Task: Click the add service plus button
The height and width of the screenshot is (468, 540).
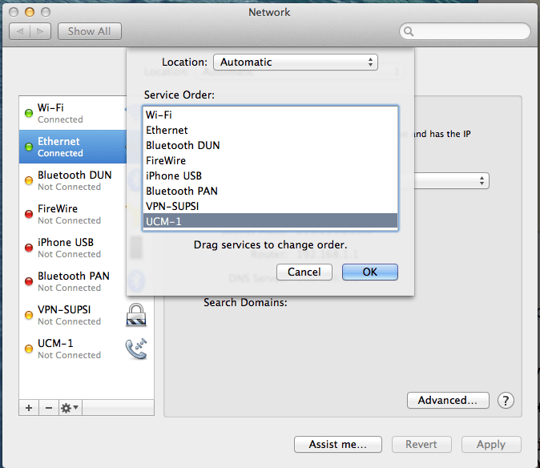Action: tap(29, 408)
